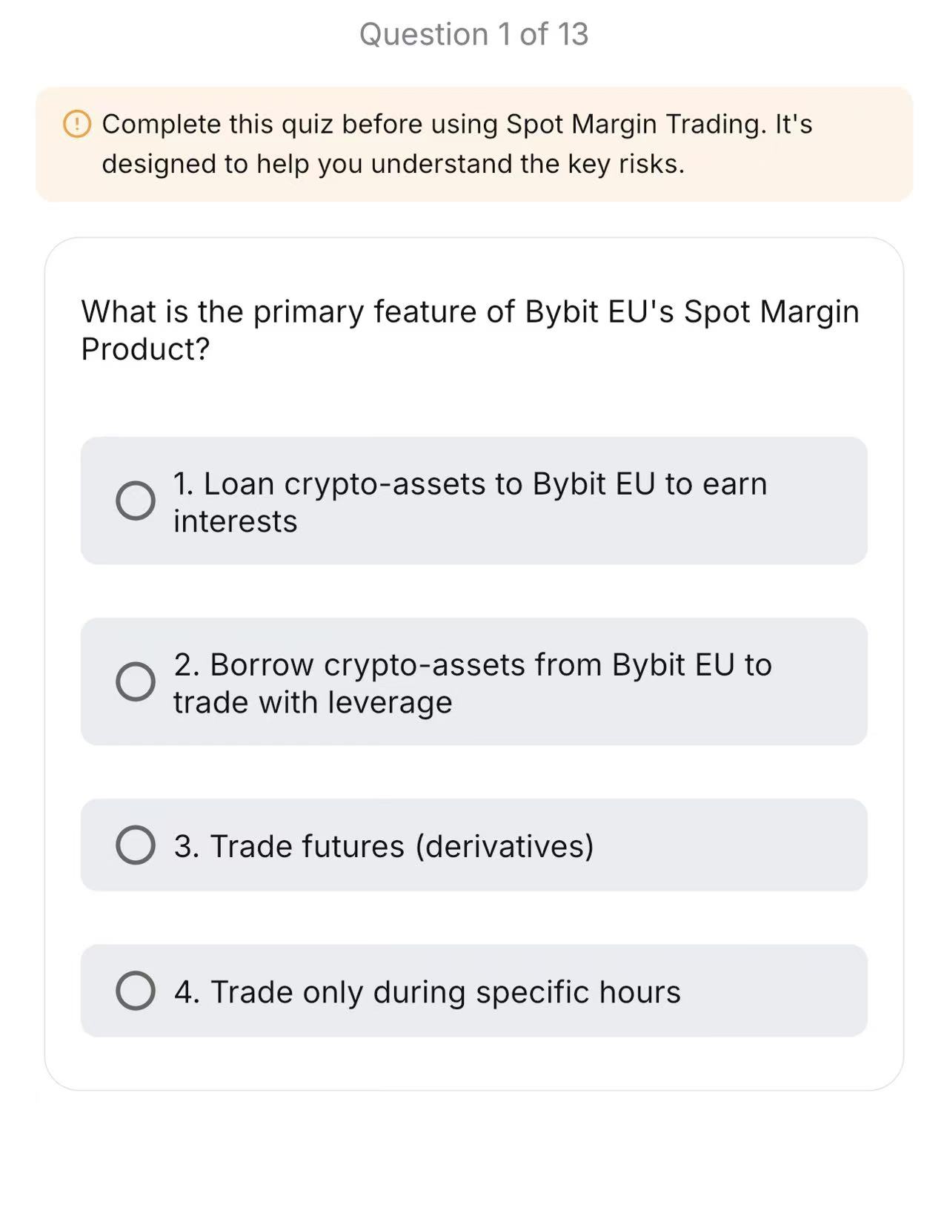The width and height of the screenshot is (947, 1225).
Task: Click the number "2." of the second answer
Action: point(187,665)
